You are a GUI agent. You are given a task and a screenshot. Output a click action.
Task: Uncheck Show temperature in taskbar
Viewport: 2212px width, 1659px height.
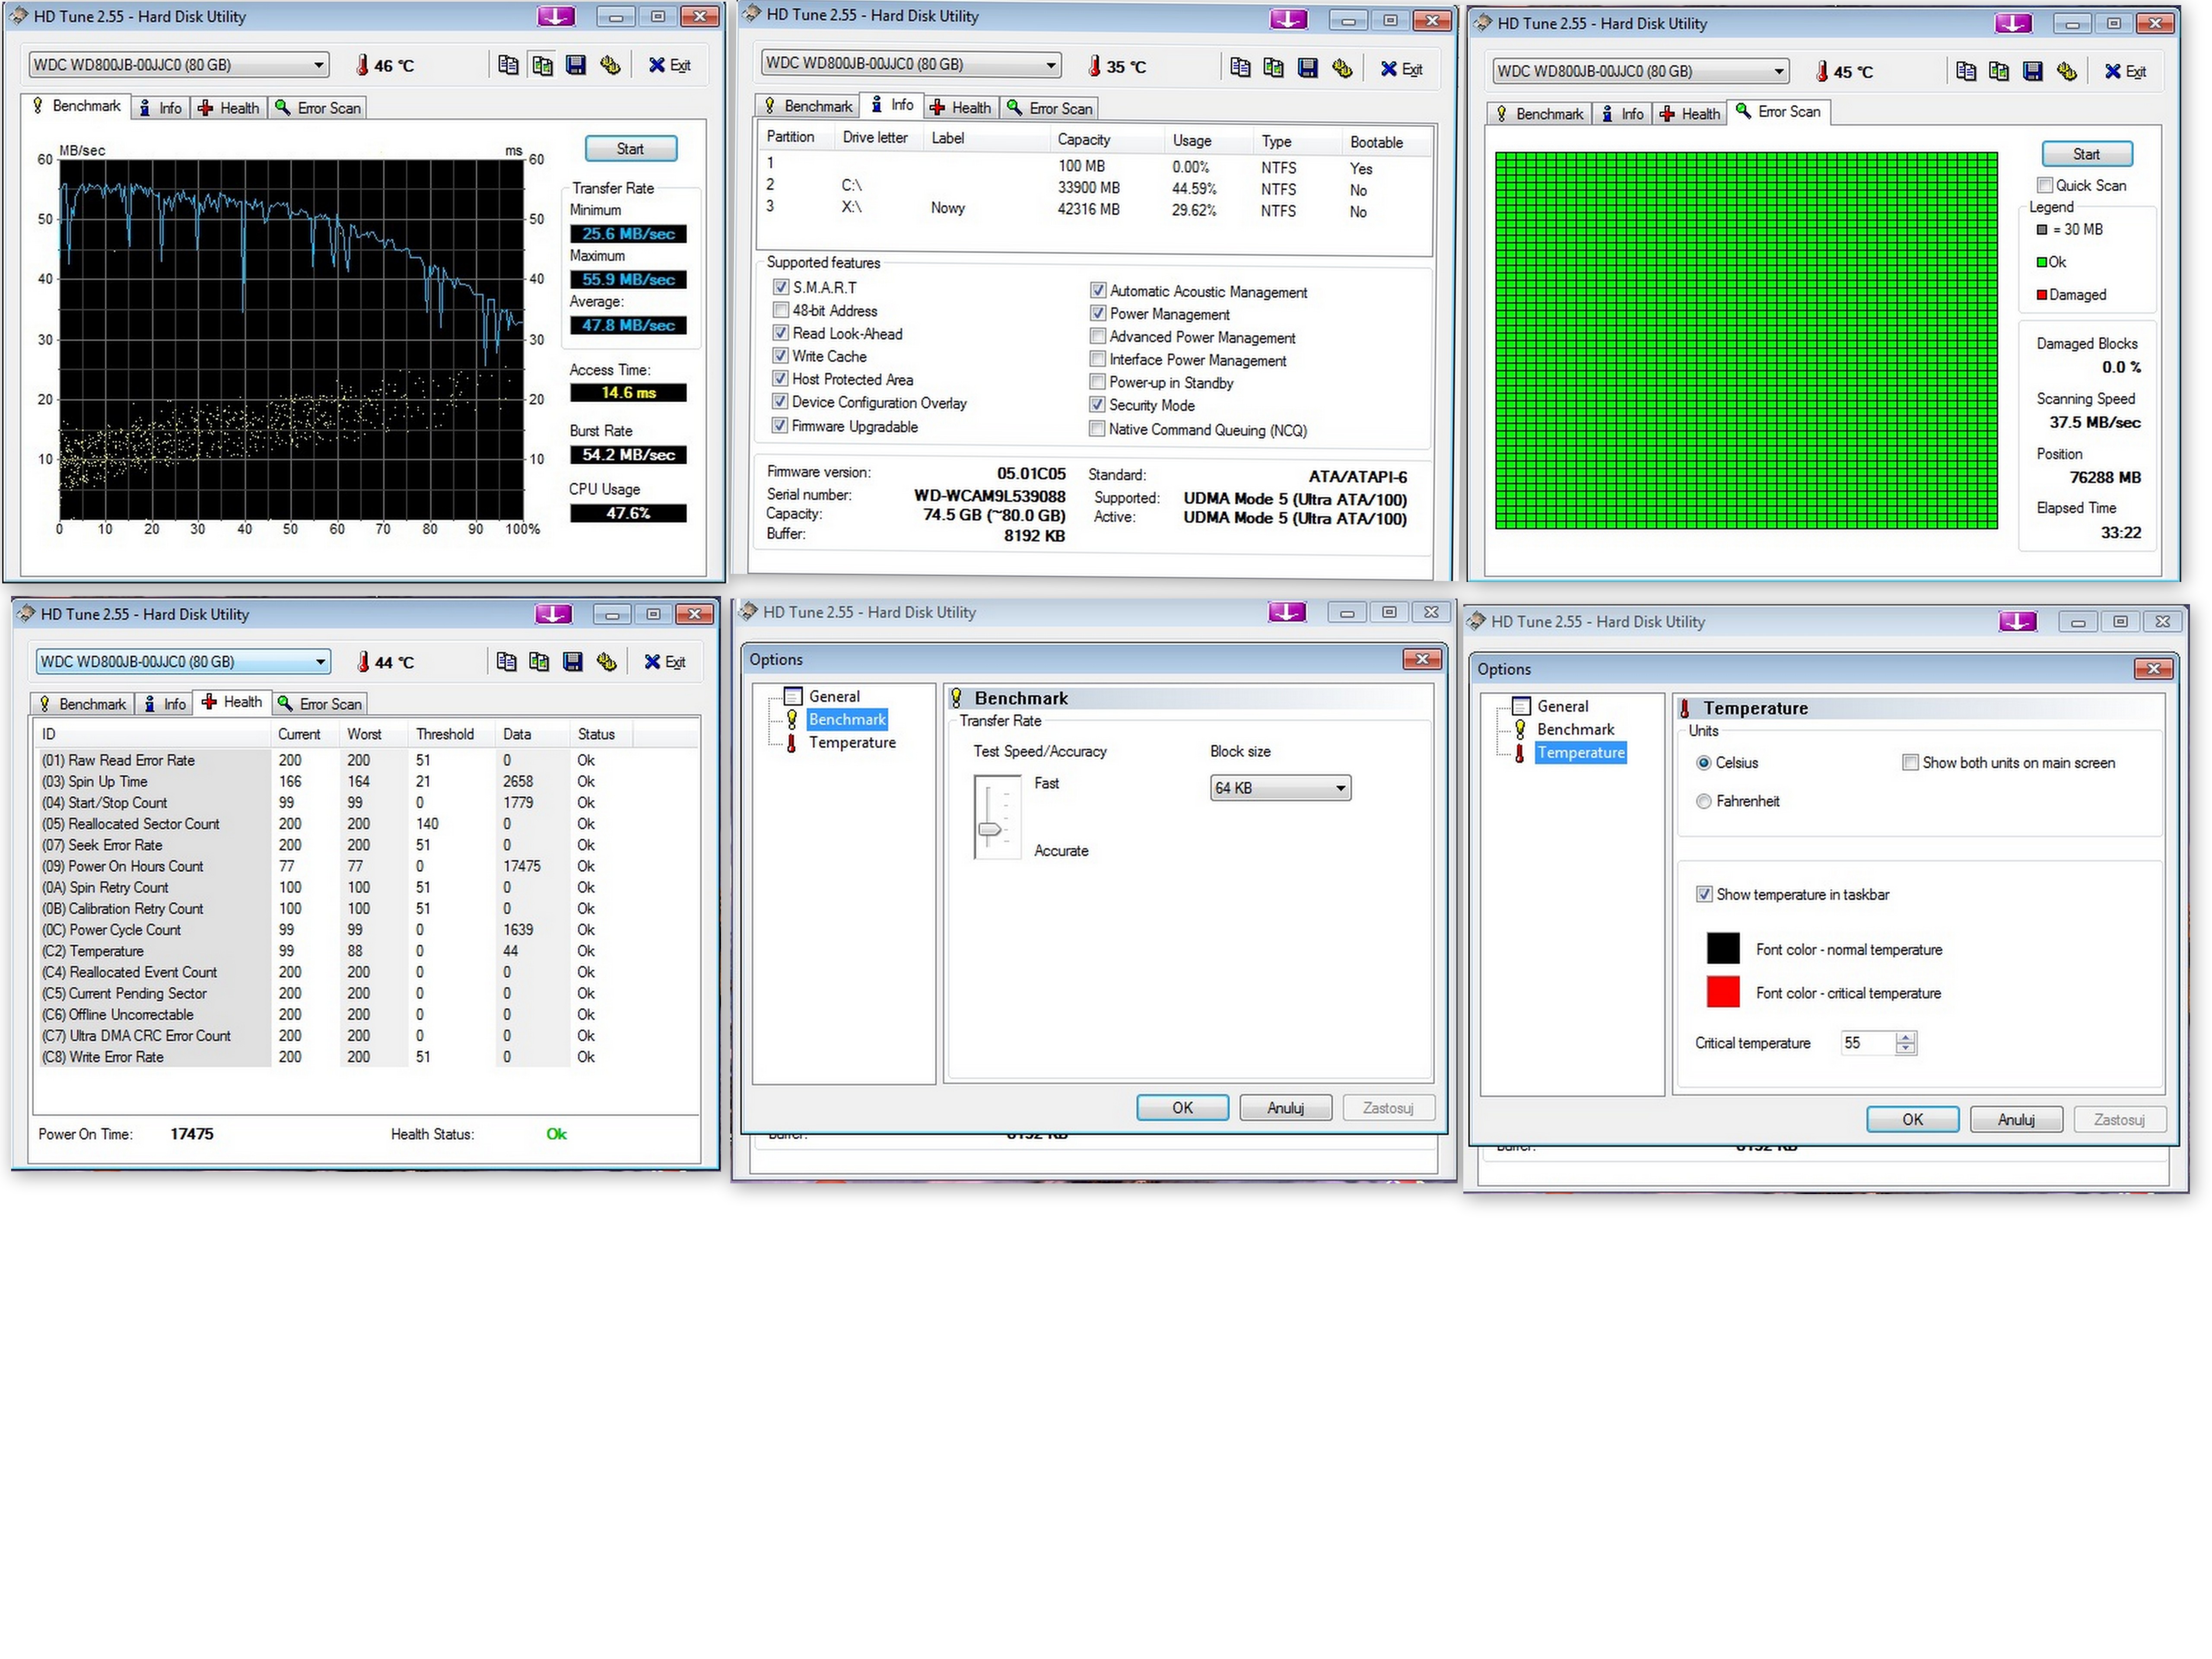click(x=1704, y=894)
